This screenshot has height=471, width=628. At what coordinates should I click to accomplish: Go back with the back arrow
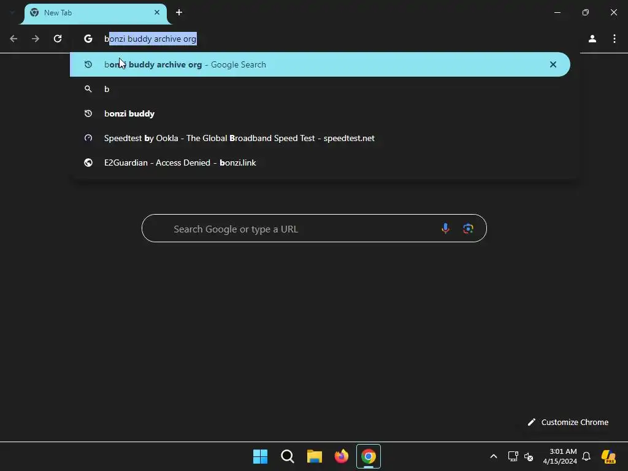point(13,39)
